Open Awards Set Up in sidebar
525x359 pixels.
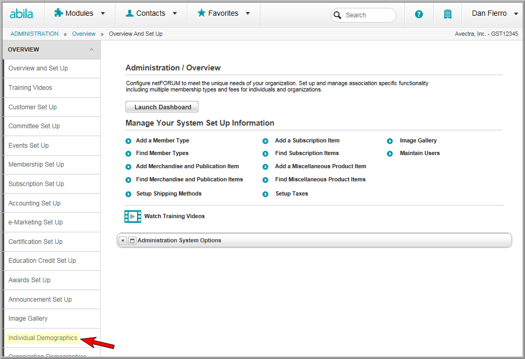[52, 280]
